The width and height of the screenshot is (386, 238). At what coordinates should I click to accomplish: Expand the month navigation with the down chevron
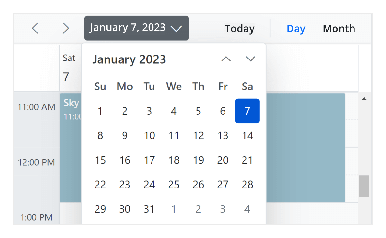250,59
